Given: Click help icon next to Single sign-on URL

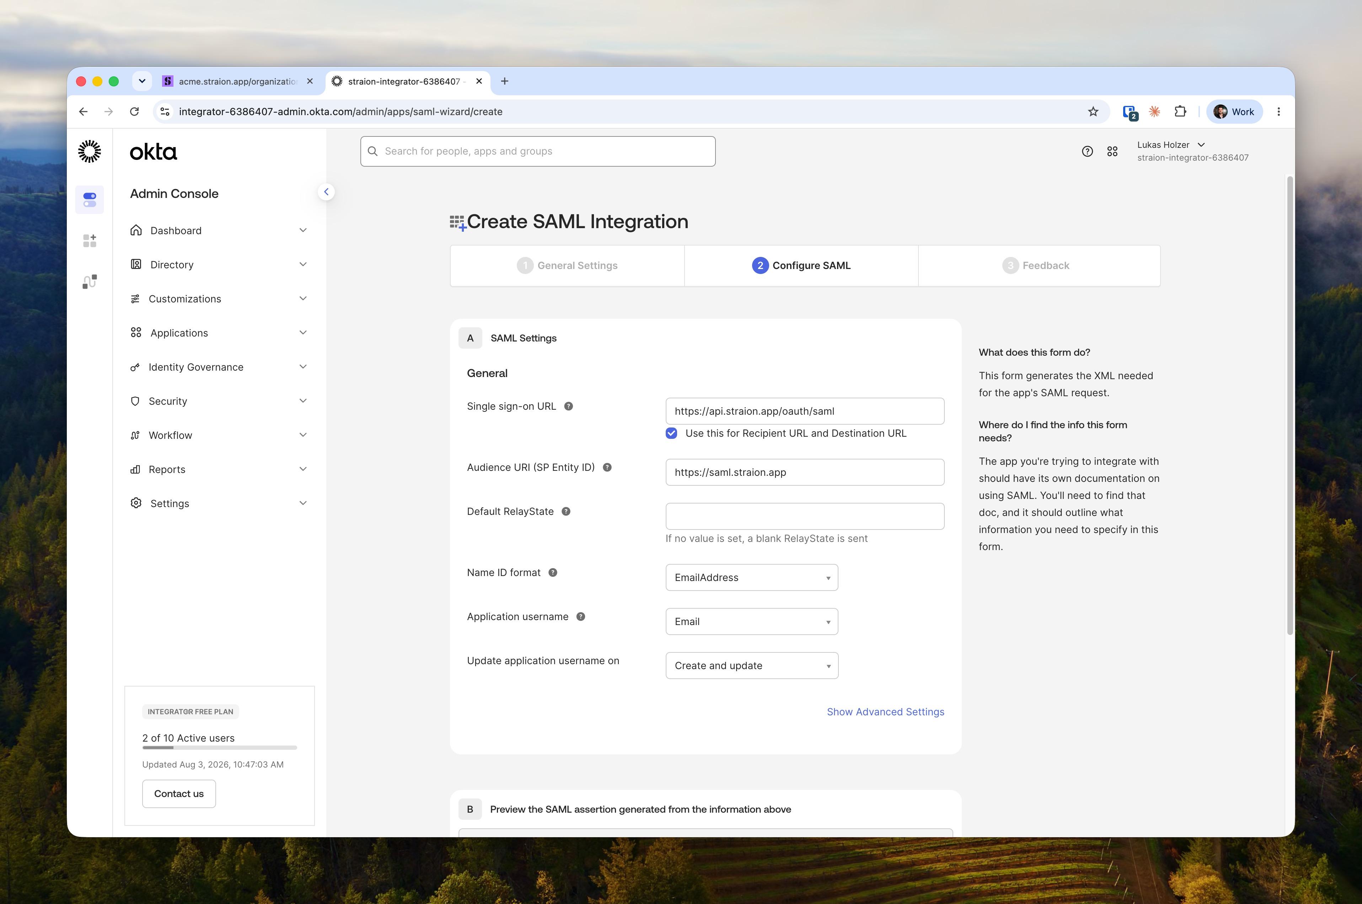Looking at the screenshot, I should (569, 407).
